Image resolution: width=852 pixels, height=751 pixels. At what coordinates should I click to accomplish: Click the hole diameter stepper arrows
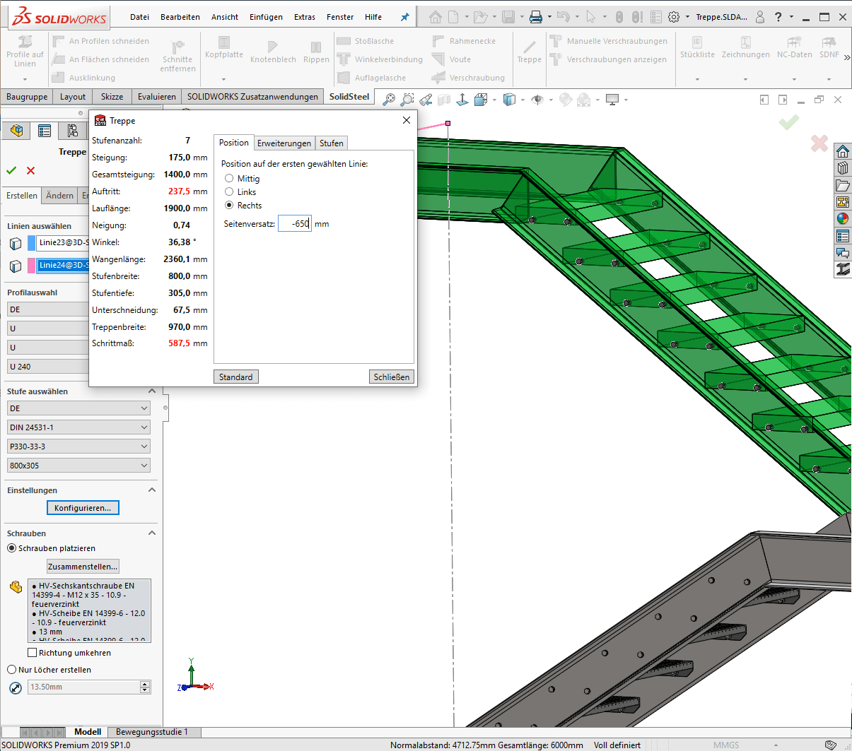coord(145,687)
